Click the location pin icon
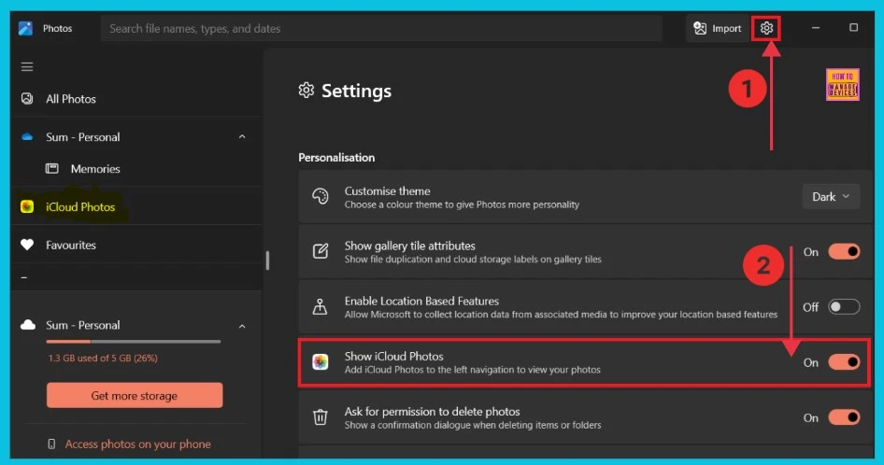The width and height of the screenshot is (884, 465). click(321, 306)
